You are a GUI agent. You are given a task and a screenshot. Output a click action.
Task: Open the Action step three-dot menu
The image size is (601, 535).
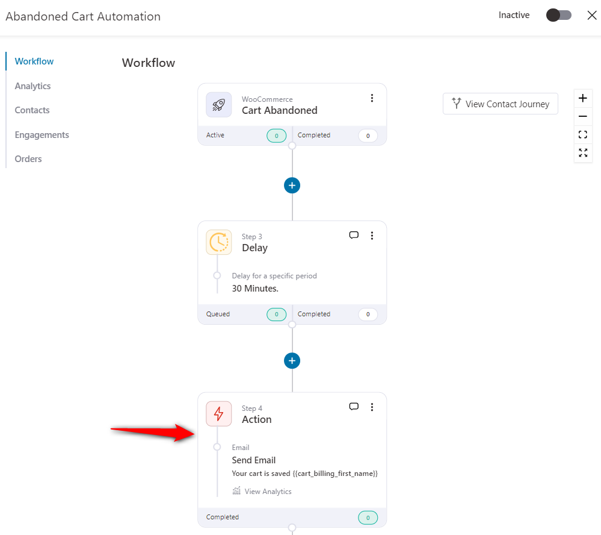tap(372, 407)
